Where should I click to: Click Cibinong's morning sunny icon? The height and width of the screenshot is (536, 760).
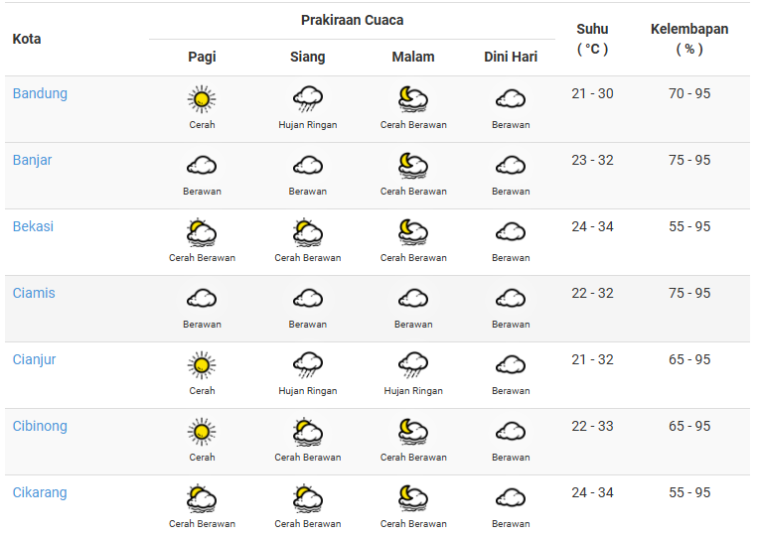pos(202,431)
